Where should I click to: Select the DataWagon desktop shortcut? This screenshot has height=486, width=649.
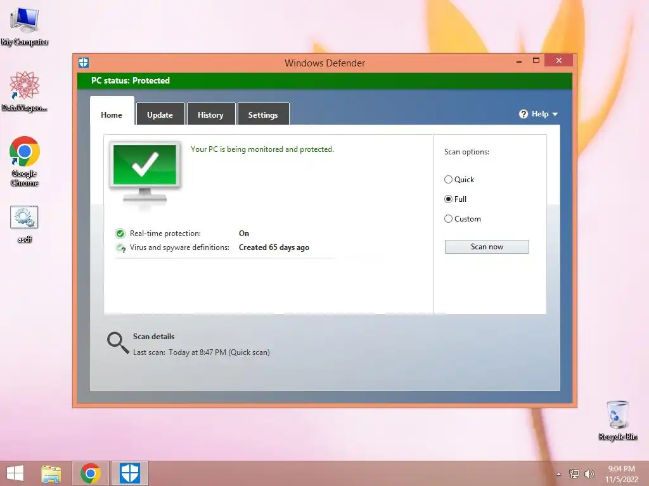pyautogui.click(x=25, y=92)
